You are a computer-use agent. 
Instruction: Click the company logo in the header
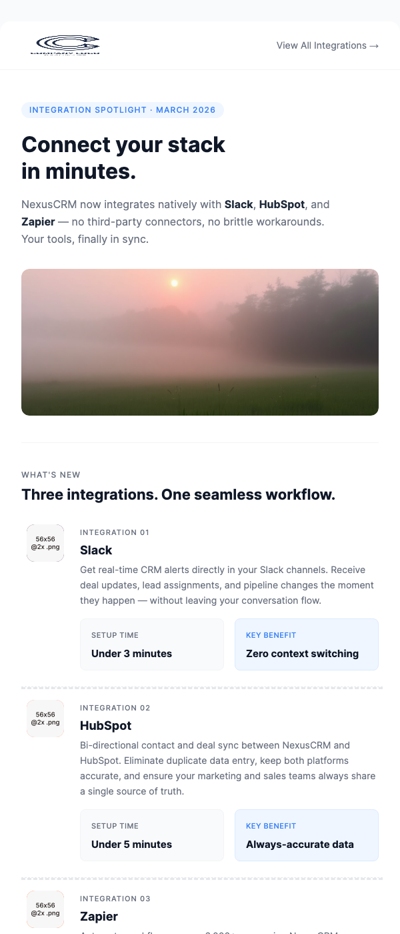pyautogui.click(x=65, y=45)
